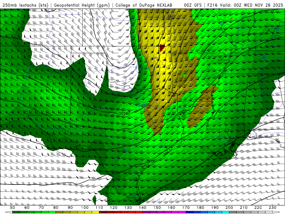Click the cyan swatch ending at 200 kts
The image size is (285, 214).
[226, 212]
